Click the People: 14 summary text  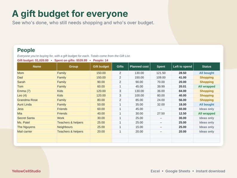pyautogui.click(x=101, y=60)
